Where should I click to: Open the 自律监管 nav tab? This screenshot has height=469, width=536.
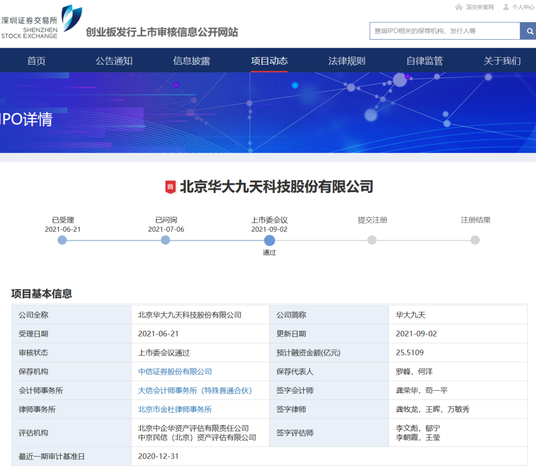(x=424, y=61)
